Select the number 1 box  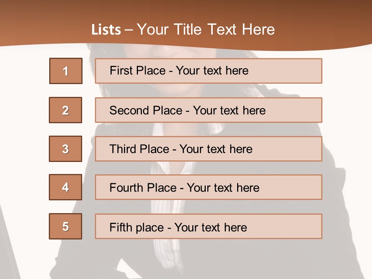point(66,71)
